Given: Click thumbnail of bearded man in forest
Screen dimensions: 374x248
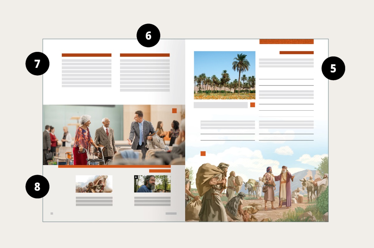Looking at the screenshot, I should coord(152,184).
